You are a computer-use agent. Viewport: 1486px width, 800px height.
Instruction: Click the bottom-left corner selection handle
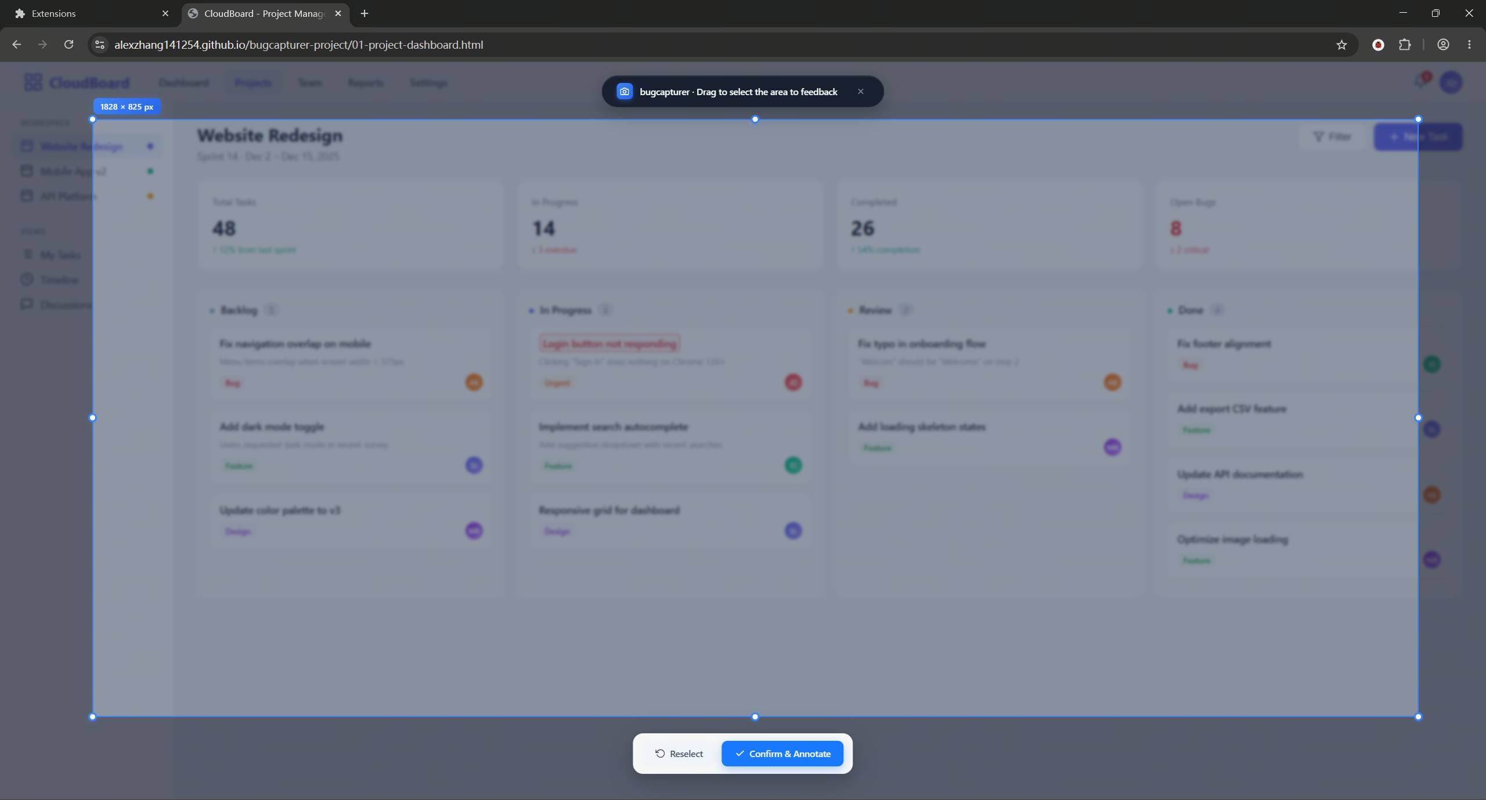(92, 717)
